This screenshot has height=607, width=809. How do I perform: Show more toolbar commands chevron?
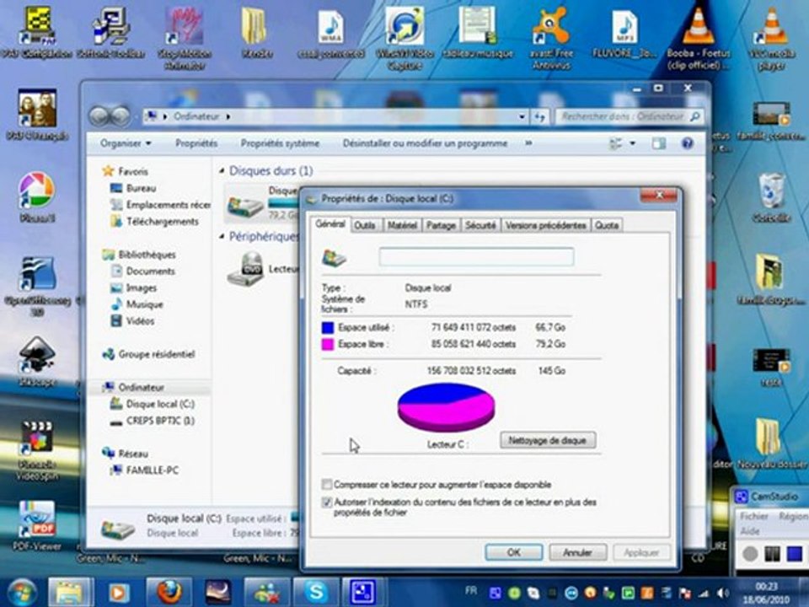pos(528,143)
